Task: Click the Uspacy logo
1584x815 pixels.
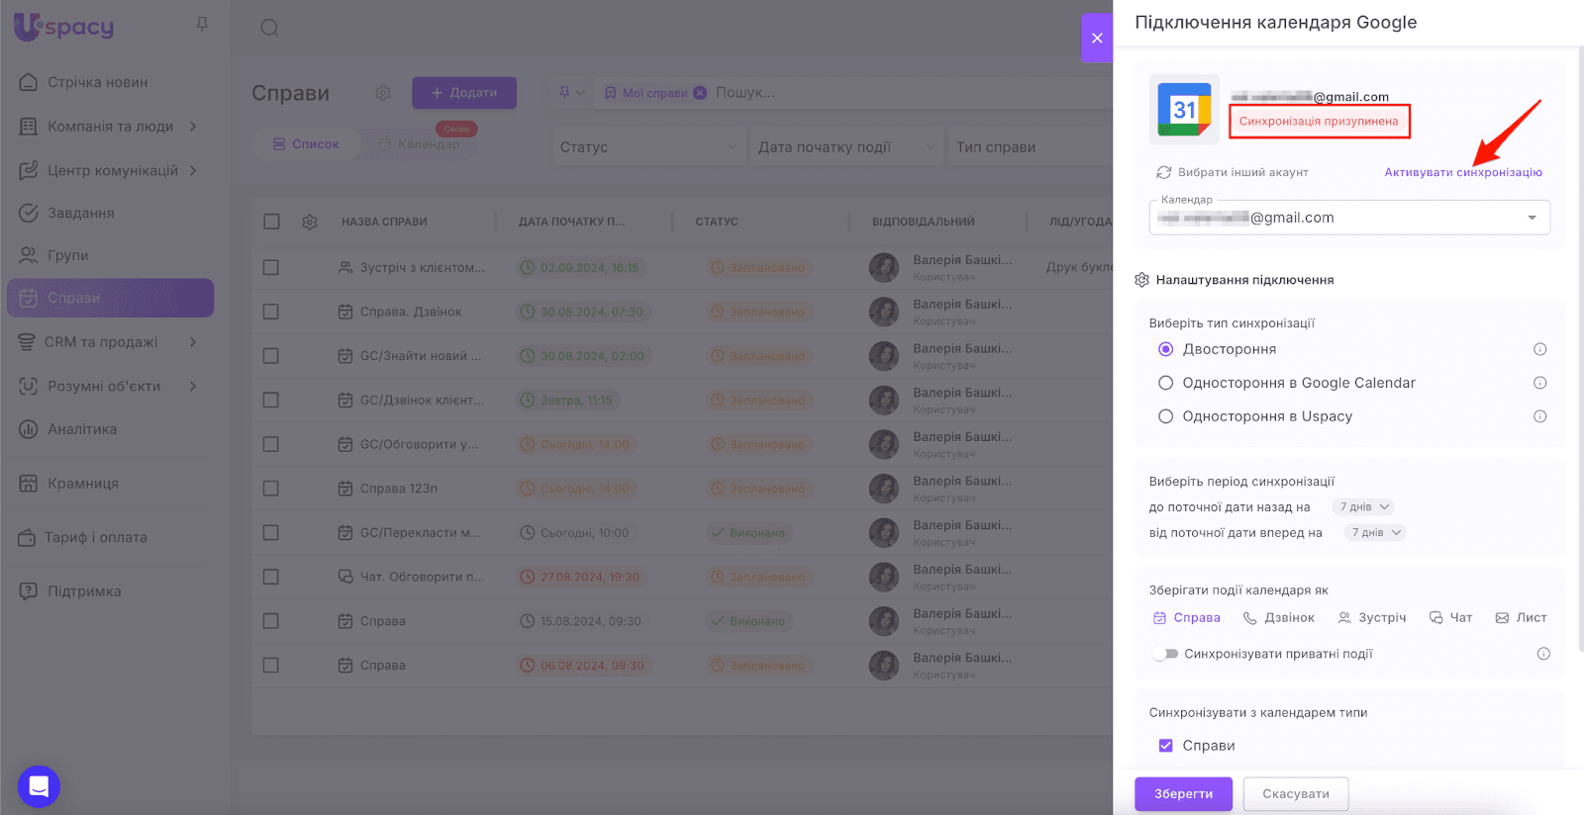Action: pos(63,27)
